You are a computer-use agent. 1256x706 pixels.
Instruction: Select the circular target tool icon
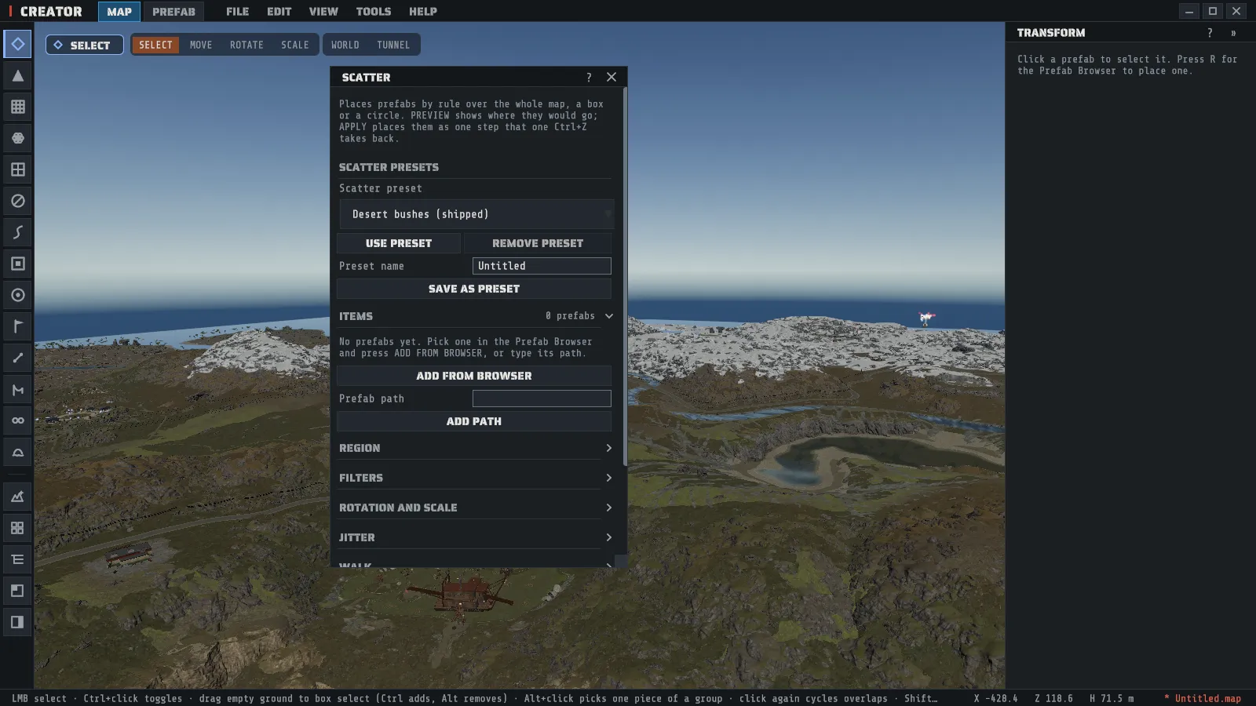point(17,295)
